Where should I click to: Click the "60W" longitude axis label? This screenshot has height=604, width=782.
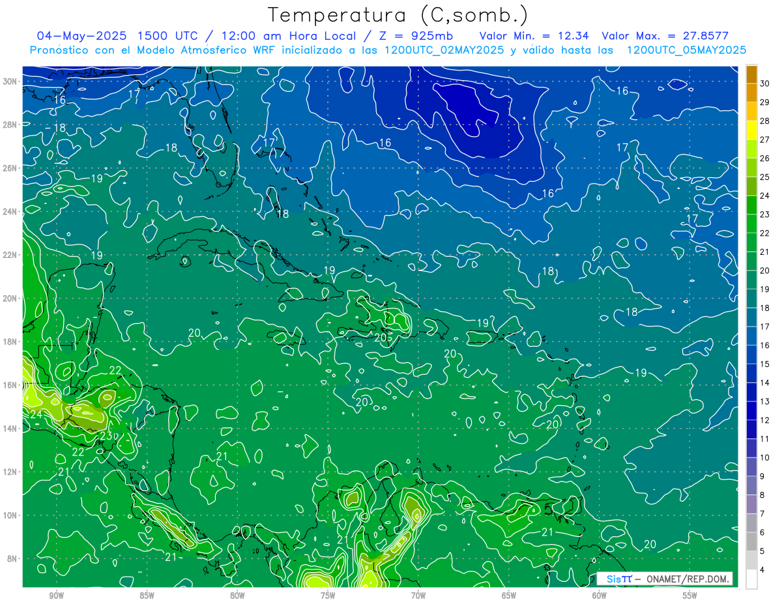[600, 595]
